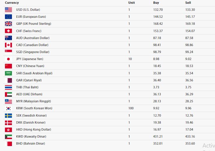215x151 pixels.
Task: Select the Kuwait flag icon
Action: click(x=8, y=136)
